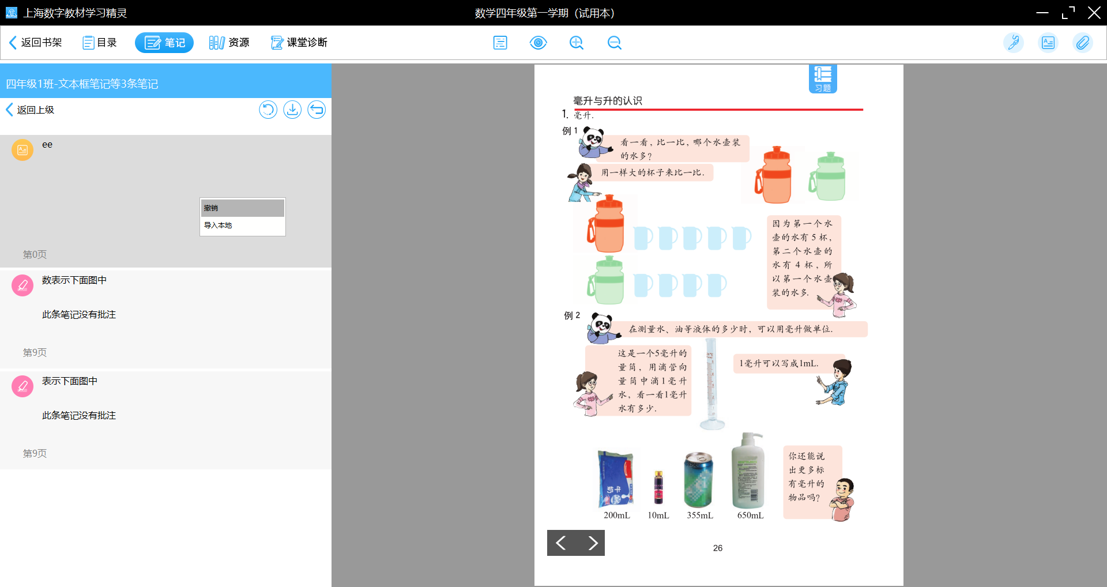Screen dimensions: 1107x587
Task: Click the image note tool icon
Action: 1048,43
